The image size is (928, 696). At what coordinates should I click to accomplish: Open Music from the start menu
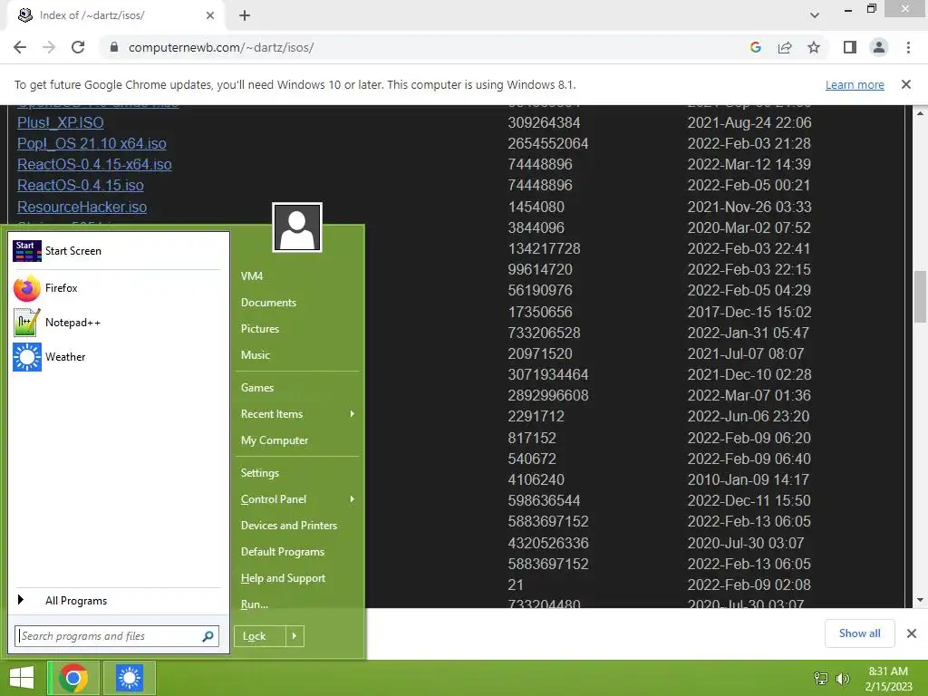pyautogui.click(x=255, y=355)
